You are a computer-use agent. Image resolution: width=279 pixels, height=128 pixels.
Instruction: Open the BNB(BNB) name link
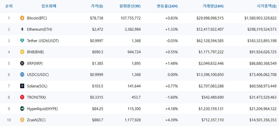35,52
